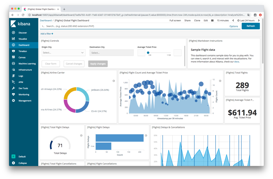The width and height of the screenshot is (273, 179).
Task: Open Management gear icon
Action: point(13,100)
